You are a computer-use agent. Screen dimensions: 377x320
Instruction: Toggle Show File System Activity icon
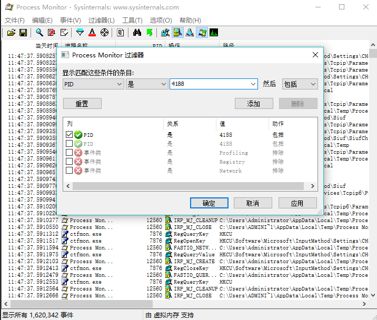[177, 33]
